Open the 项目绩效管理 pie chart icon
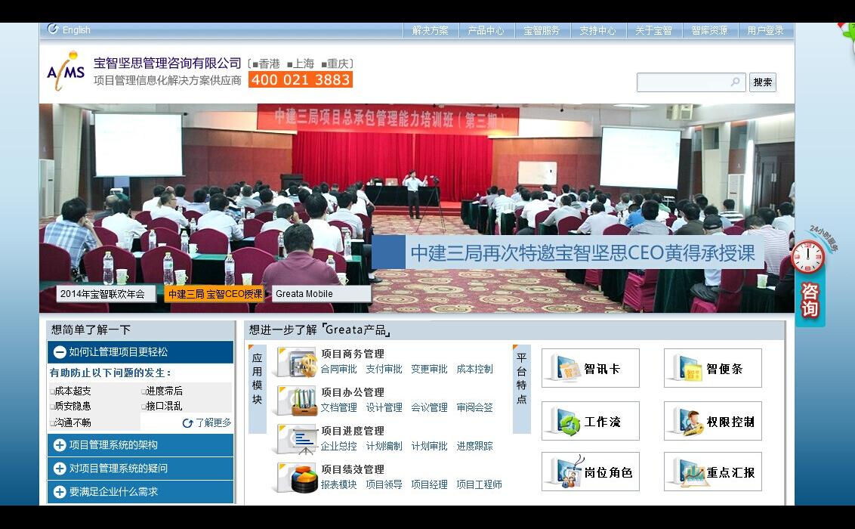 [297, 478]
